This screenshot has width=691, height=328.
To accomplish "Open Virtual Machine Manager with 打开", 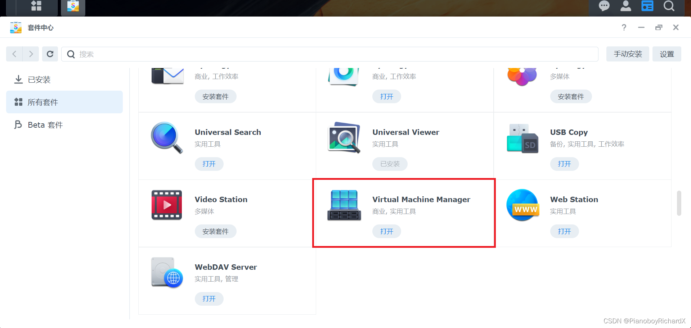I will 387,231.
